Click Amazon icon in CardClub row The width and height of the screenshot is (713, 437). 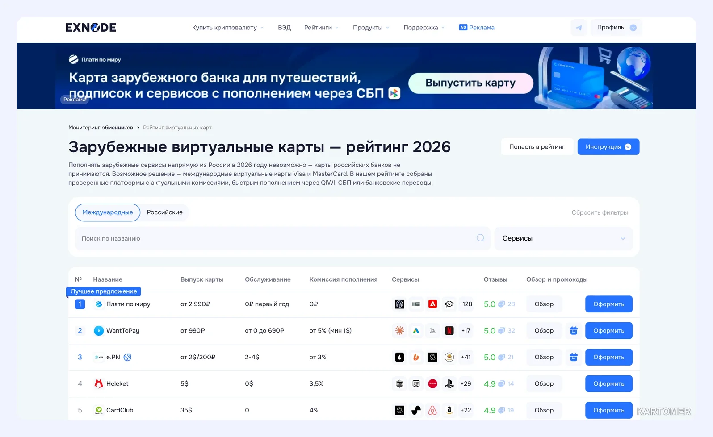point(449,410)
